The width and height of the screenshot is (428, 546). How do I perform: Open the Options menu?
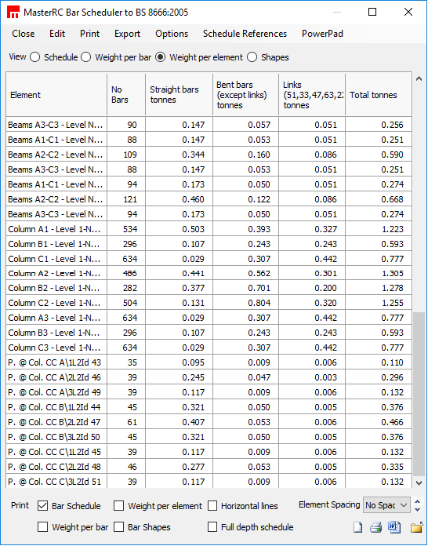172,34
